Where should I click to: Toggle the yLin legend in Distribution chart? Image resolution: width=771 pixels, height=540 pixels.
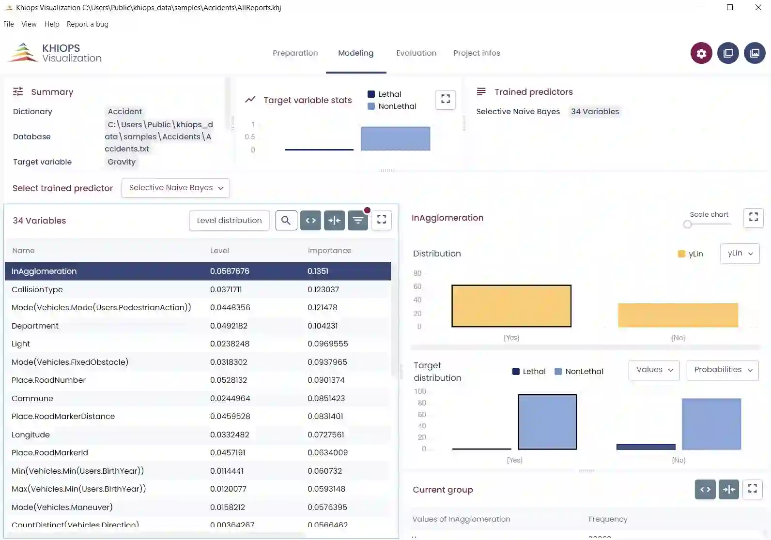point(691,254)
